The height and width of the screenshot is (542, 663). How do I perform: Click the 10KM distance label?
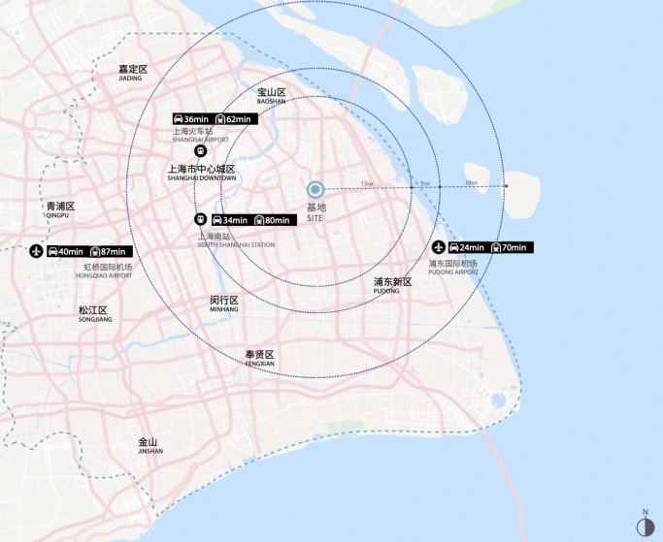[471, 183]
